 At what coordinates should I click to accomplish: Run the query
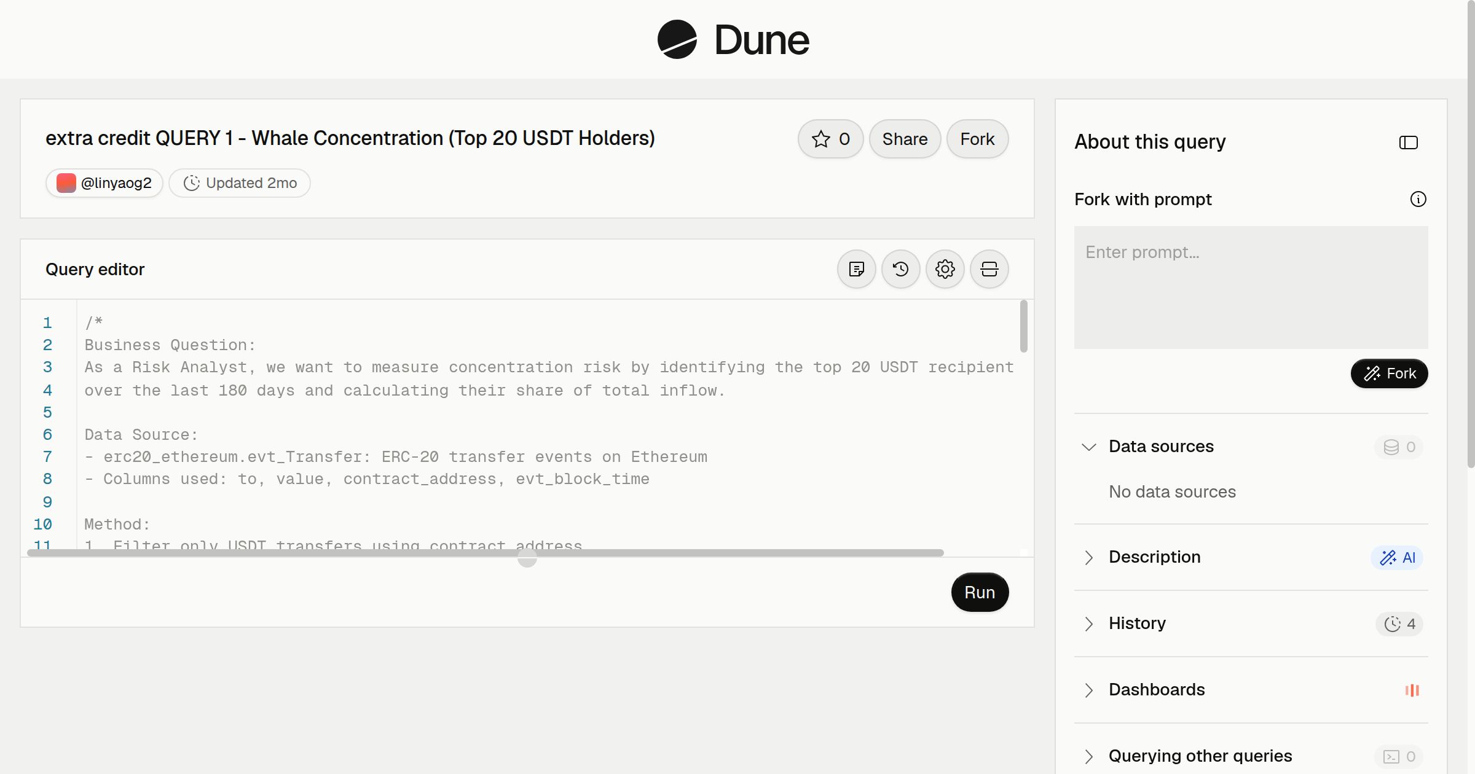pyautogui.click(x=980, y=592)
